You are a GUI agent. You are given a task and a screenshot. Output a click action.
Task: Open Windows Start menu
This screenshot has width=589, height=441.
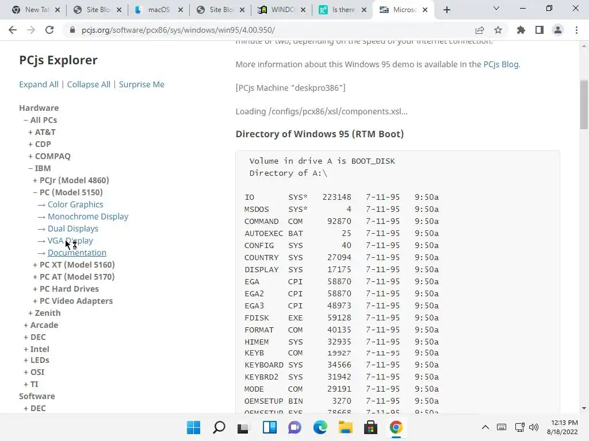194,427
